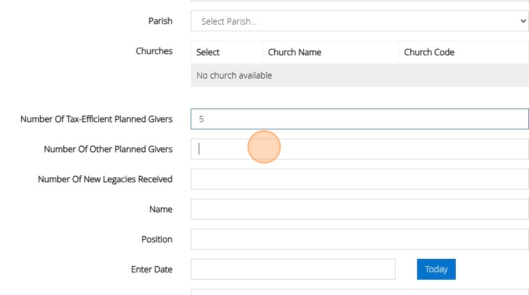Screen dimensions: 529x295
Task: Click the Enter Date input box
Action: (x=293, y=269)
